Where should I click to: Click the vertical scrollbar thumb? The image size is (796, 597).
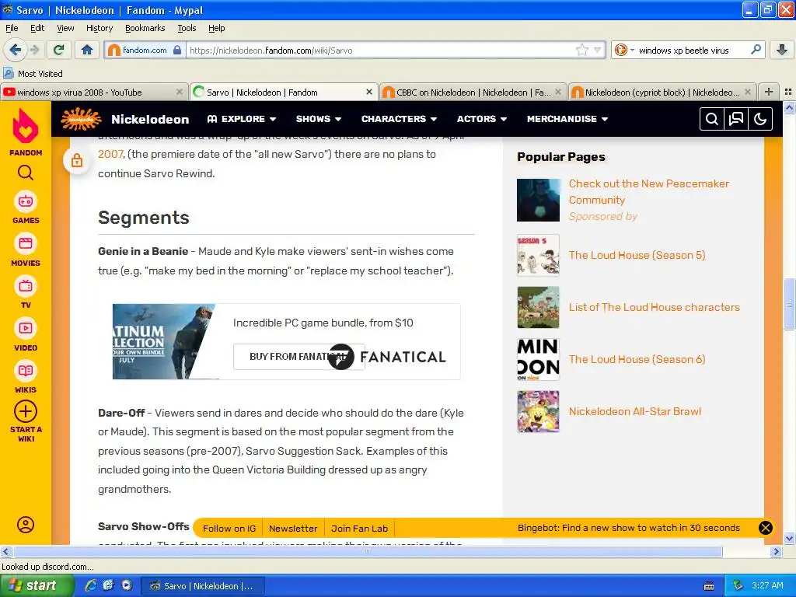[x=790, y=304]
